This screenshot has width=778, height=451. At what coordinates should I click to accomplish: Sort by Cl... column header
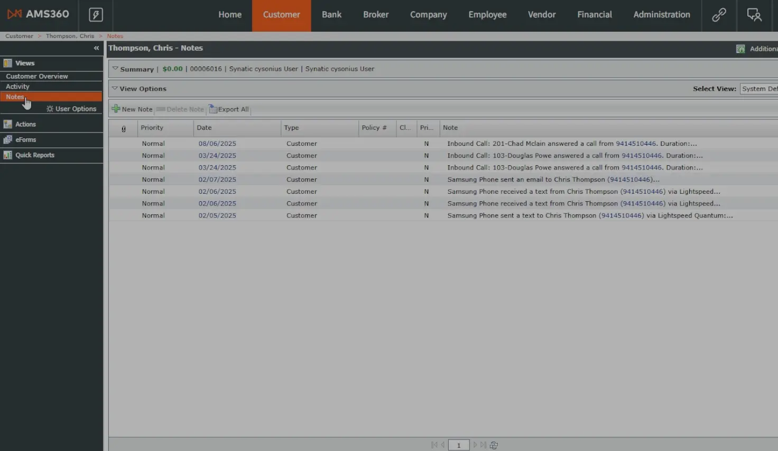[x=405, y=128]
